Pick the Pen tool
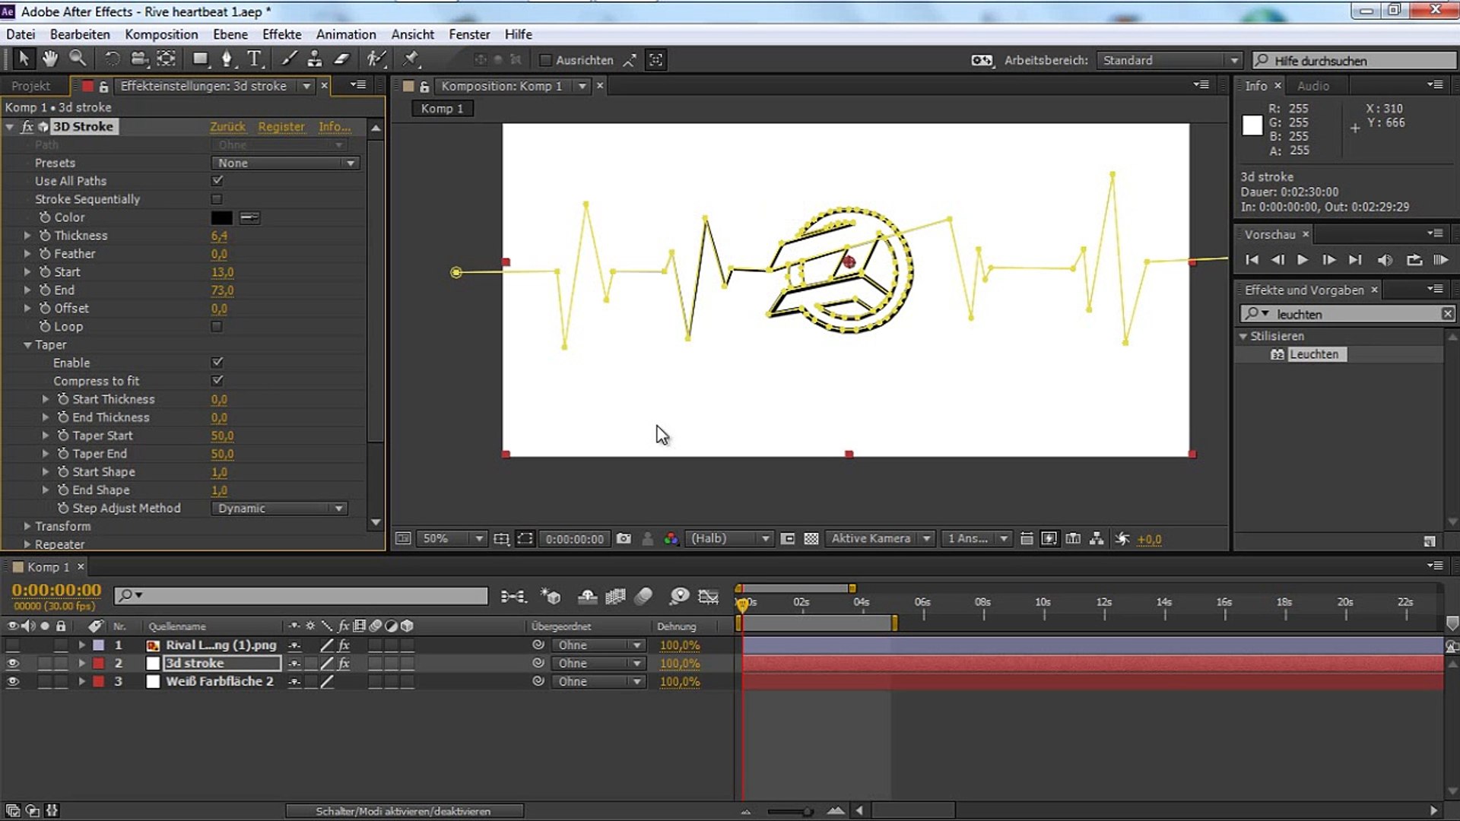The width and height of the screenshot is (1460, 821). [x=227, y=59]
